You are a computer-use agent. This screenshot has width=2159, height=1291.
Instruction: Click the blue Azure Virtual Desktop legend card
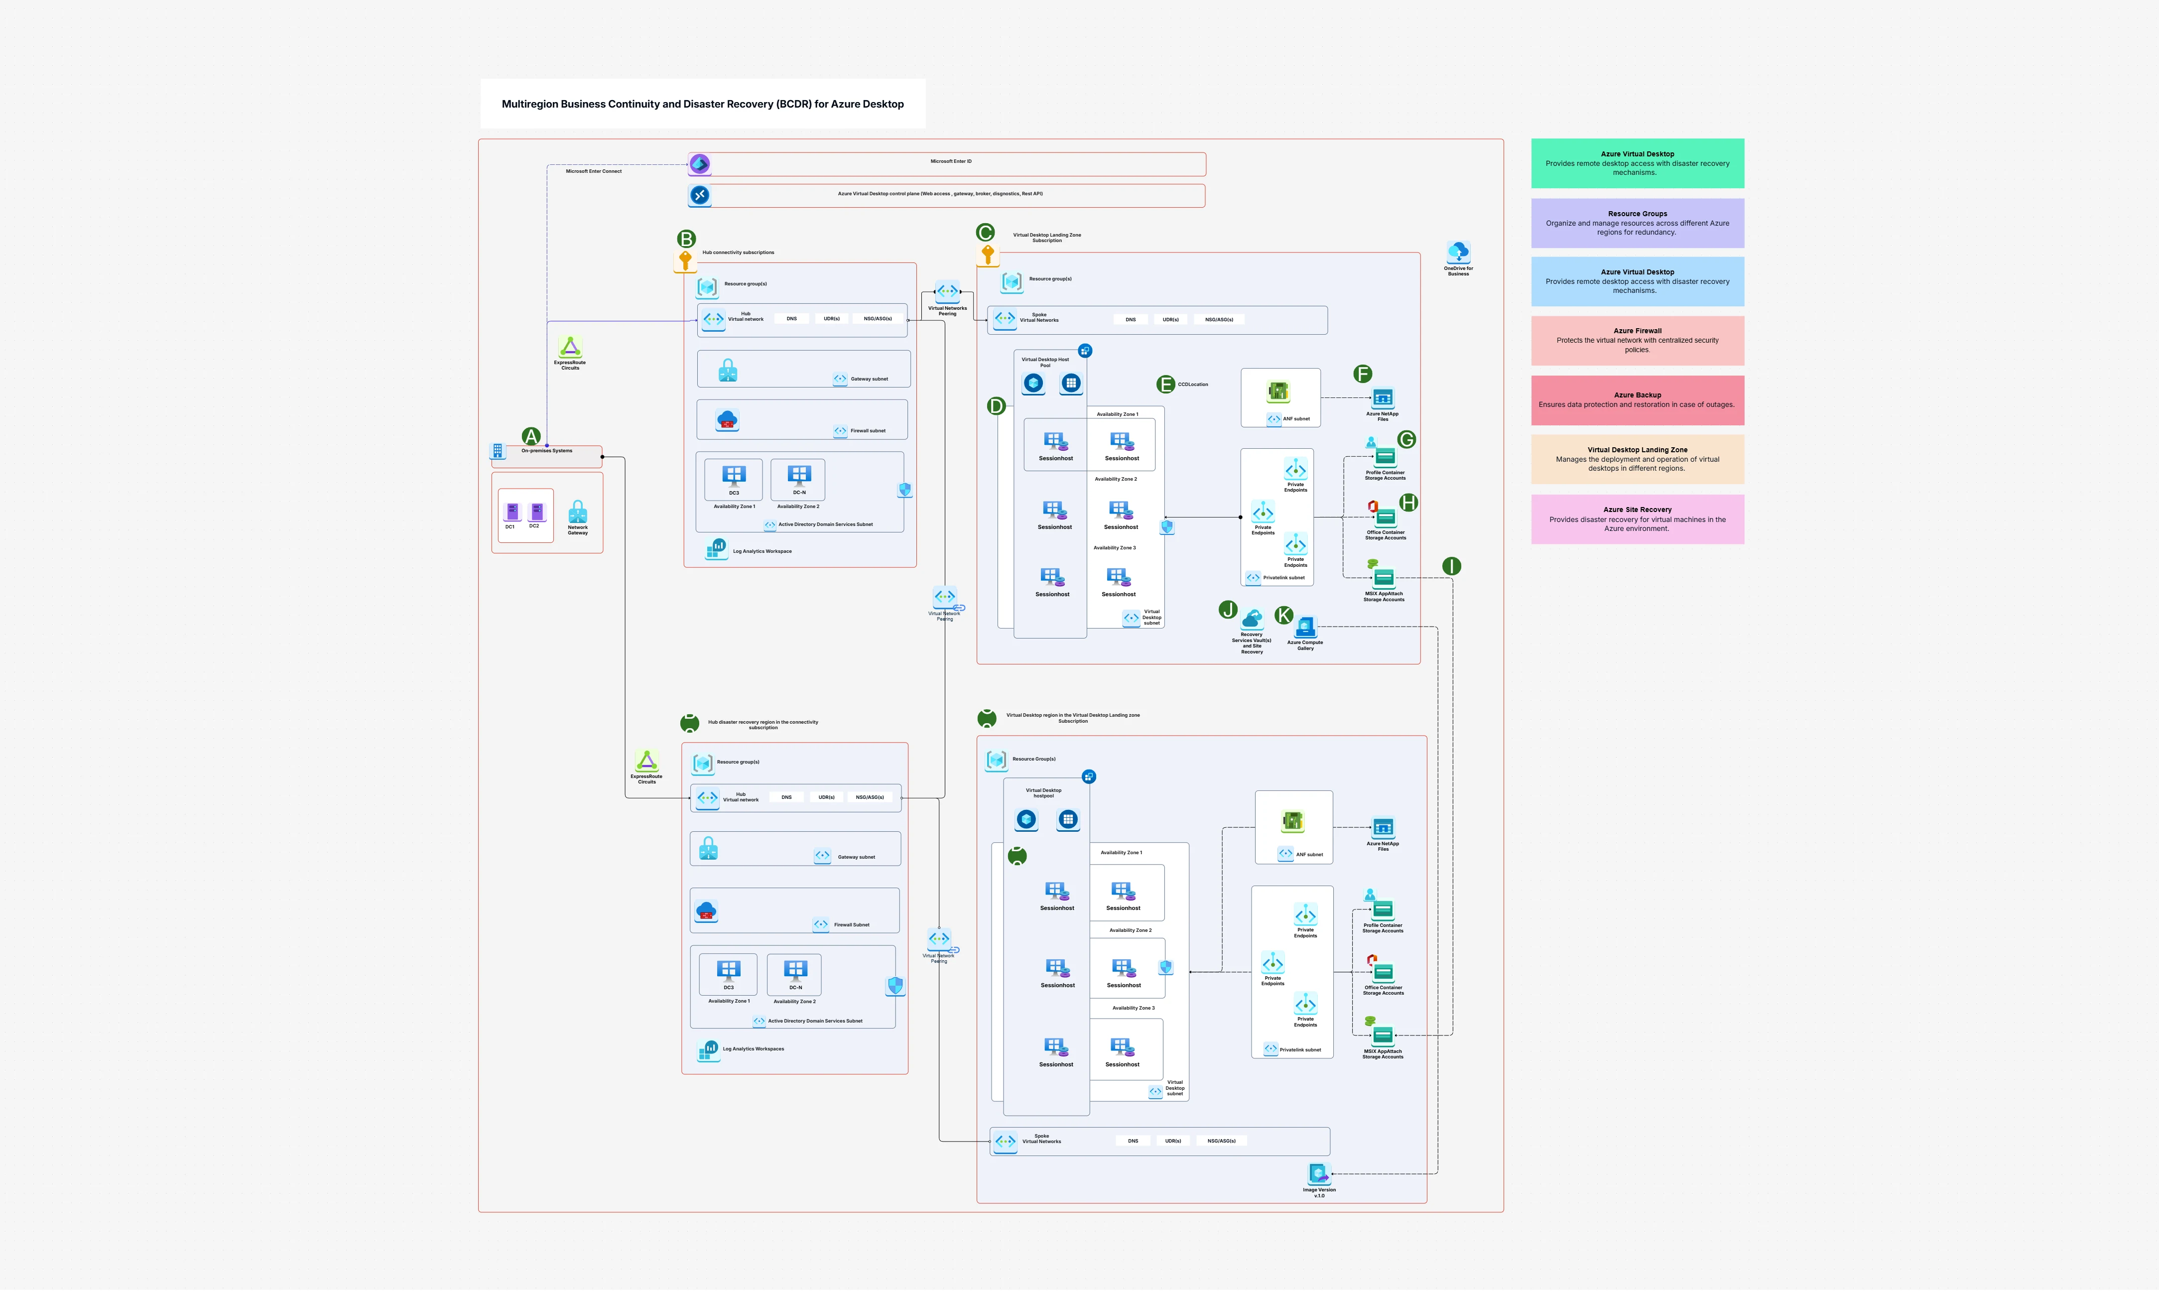1637,281
